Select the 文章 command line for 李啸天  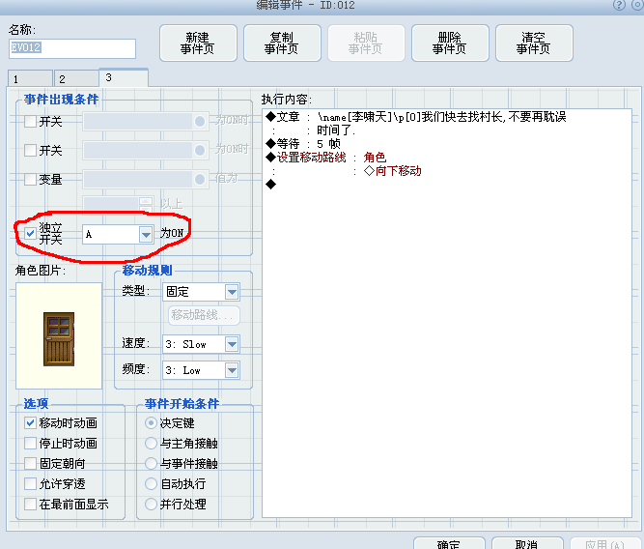tap(416, 117)
